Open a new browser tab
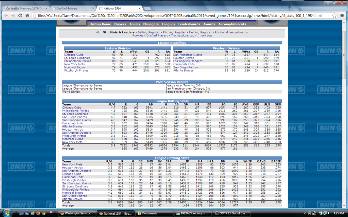Screen dimensions: 348x217 coord(147,8)
